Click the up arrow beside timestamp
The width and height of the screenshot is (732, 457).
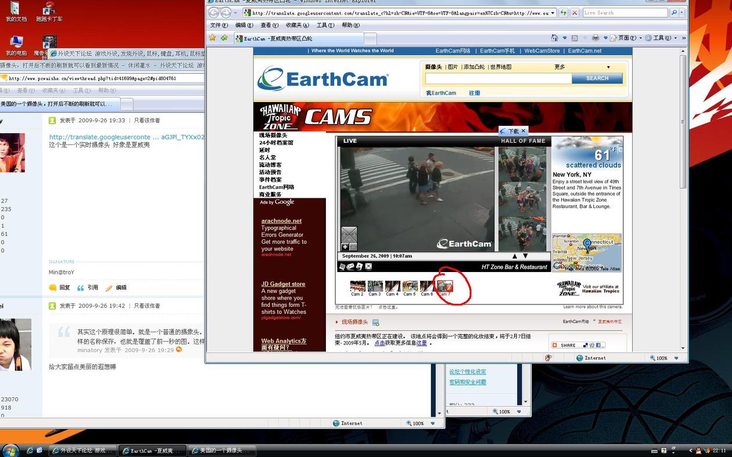(514, 256)
